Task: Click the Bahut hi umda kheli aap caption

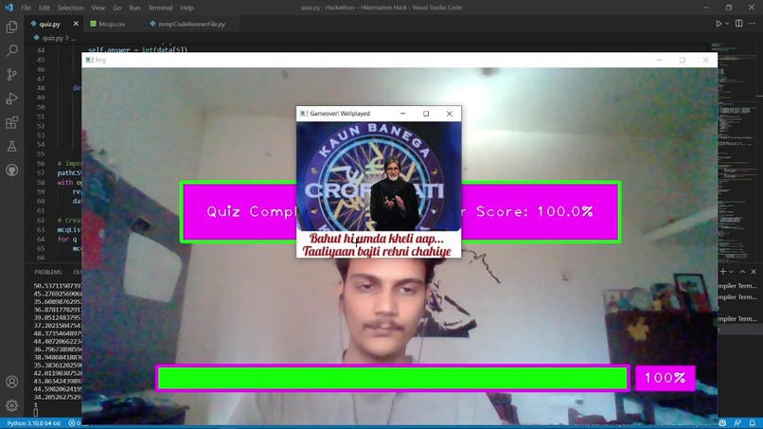Action: click(377, 239)
